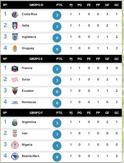
Task: Click the GRUPO D header title
Action: click(x=36, y=5)
